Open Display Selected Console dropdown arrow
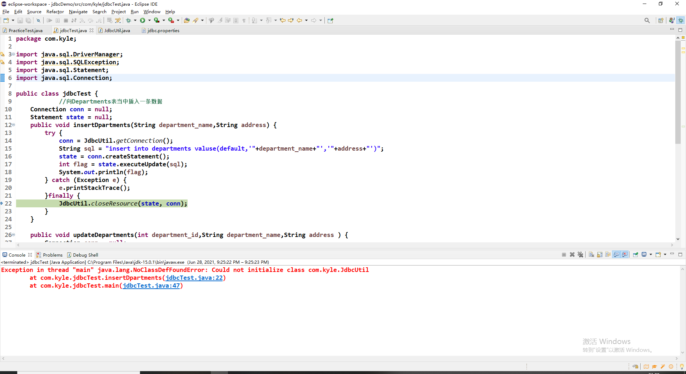This screenshot has height=374, width=686. click(651, 254)
